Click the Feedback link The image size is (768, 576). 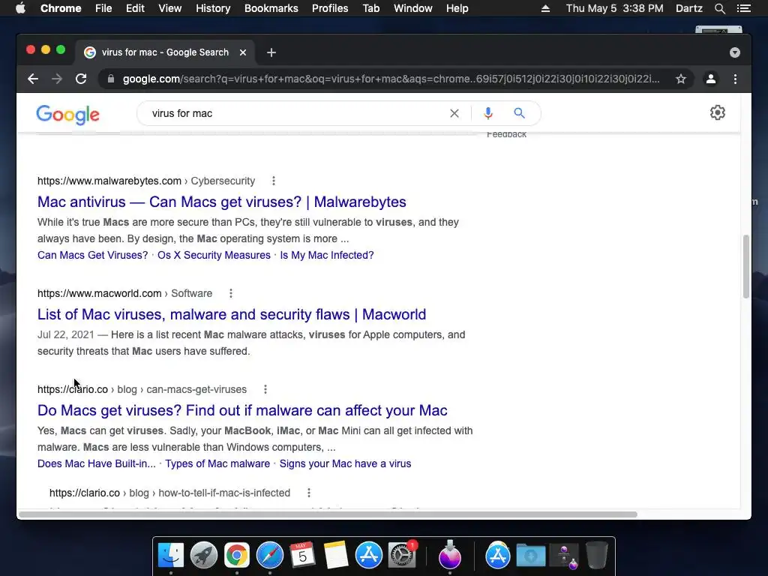[506, 135]
